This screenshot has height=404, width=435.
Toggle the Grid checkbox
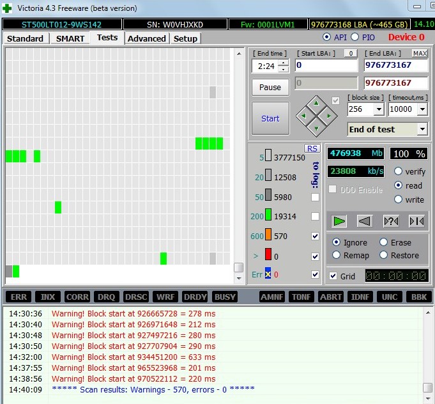[333, 276]
